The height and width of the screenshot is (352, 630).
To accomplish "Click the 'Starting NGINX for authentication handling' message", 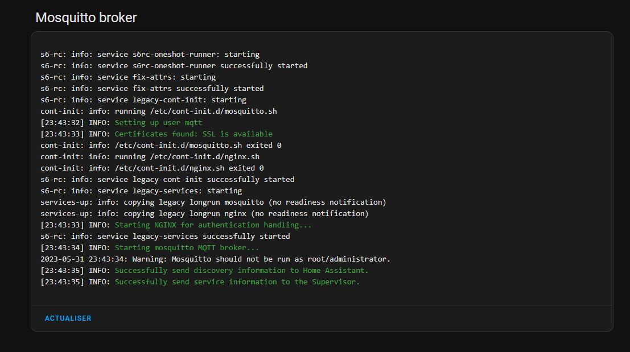I will click(213, 225).
